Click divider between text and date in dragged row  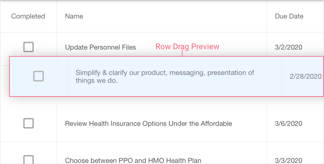(282, 76)
